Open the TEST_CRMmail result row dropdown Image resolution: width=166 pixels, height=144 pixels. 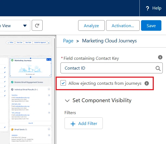click(x=49, y=112)
